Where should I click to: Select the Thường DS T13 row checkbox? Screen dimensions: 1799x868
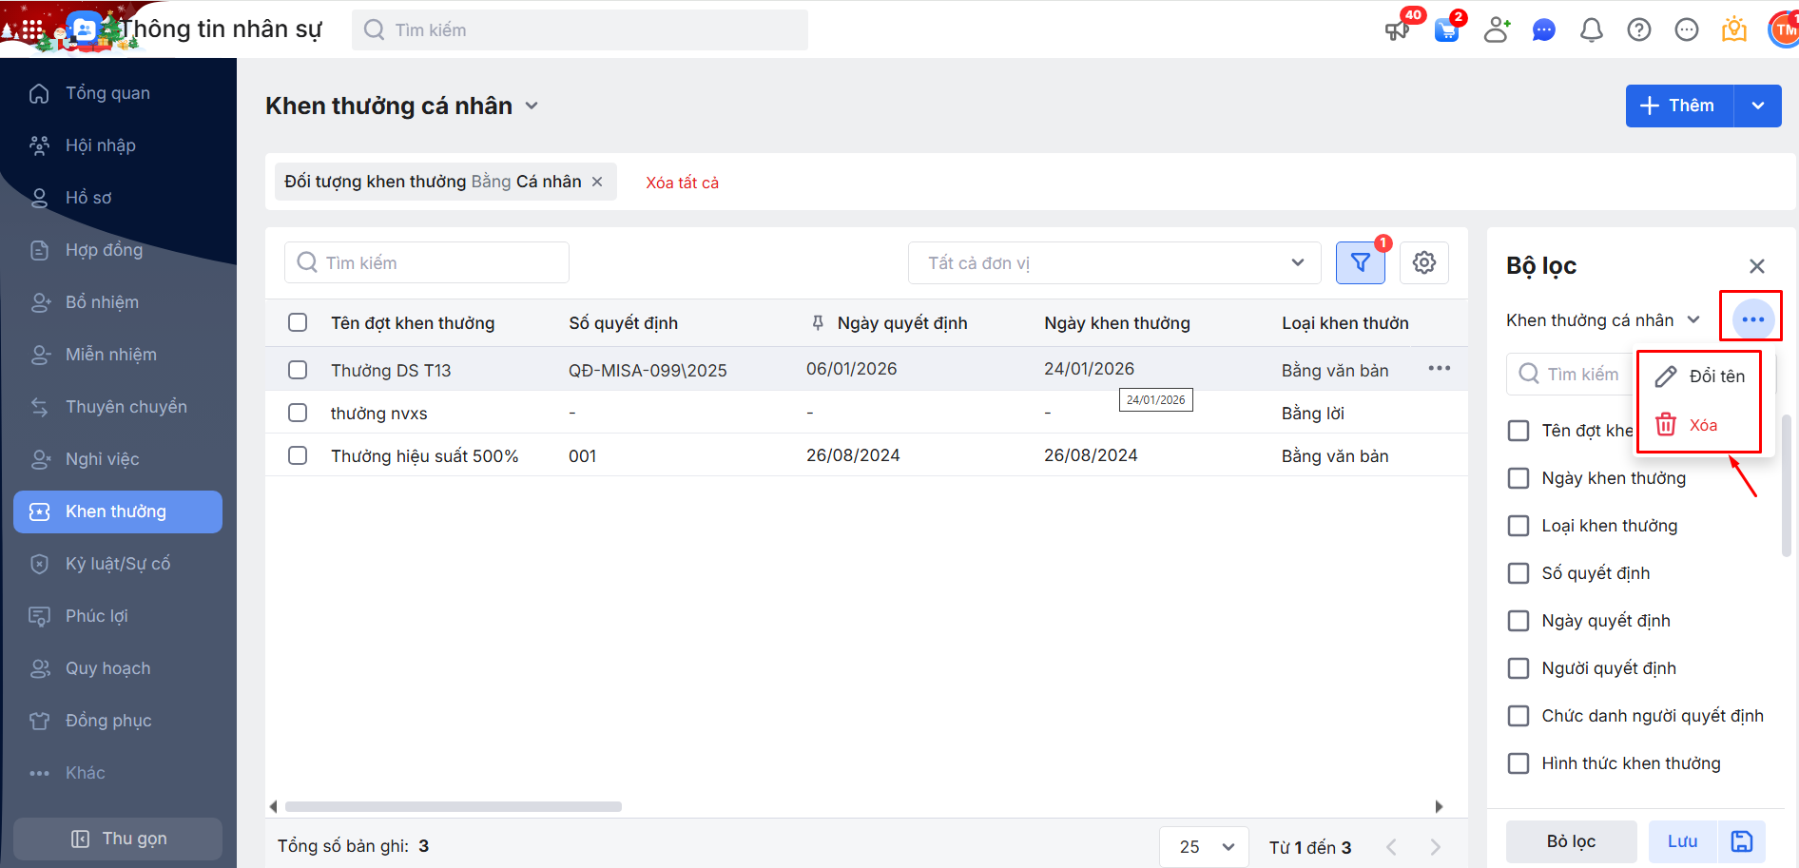pyautogui.click(x=298, y=370)
